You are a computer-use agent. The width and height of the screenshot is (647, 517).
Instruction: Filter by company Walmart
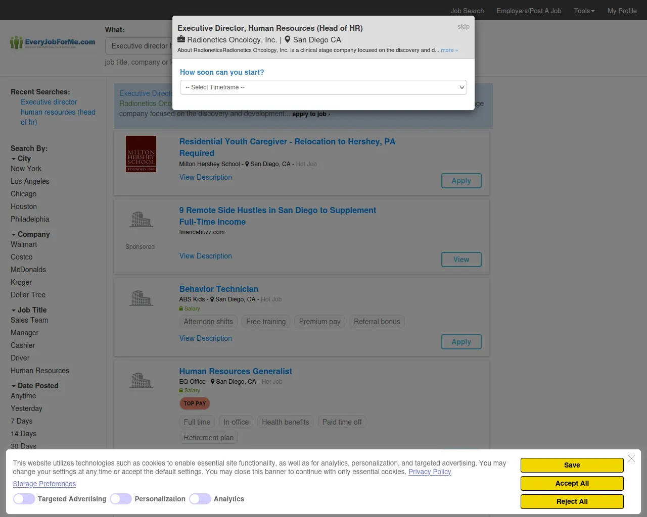coord(24,244)
